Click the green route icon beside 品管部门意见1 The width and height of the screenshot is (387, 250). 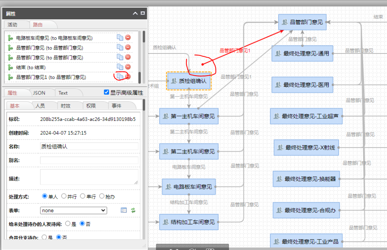pyautogui.click(x=10, y=77)
